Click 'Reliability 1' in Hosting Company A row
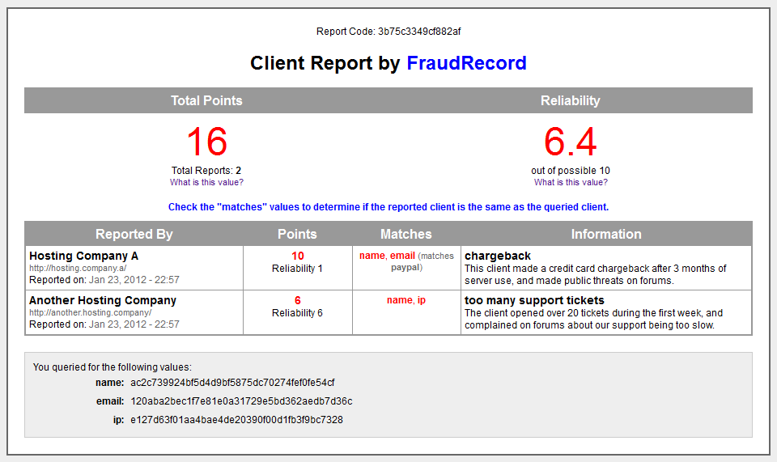 (x=297, y=269)
